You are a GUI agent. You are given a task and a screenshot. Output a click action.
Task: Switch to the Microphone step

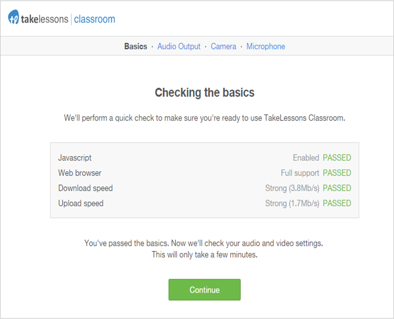[265, 46]
